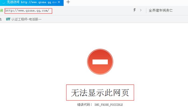Click empty address bar space after URL
The width and height of the screenshot is (188, 111).
pyautogui.click(x=91, y=11)
